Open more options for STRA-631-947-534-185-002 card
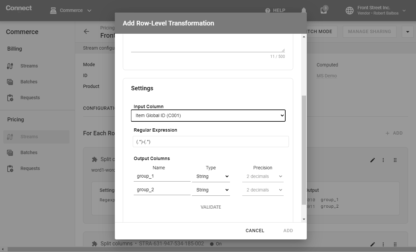Viewport: 416px width, 252px height. point(383,244)
